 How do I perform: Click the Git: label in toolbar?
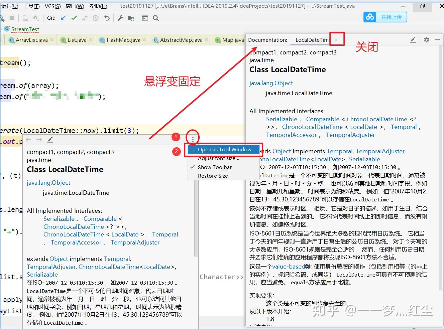click(51, 18)
